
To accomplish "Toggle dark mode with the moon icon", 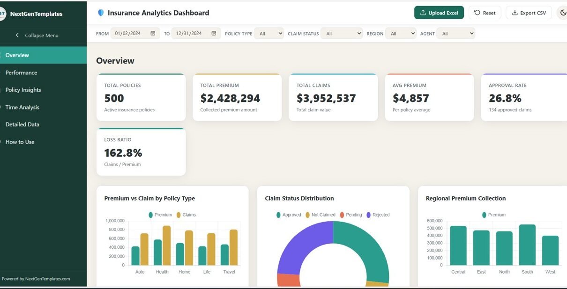I will pyautogui.click(x=563, y=13).
